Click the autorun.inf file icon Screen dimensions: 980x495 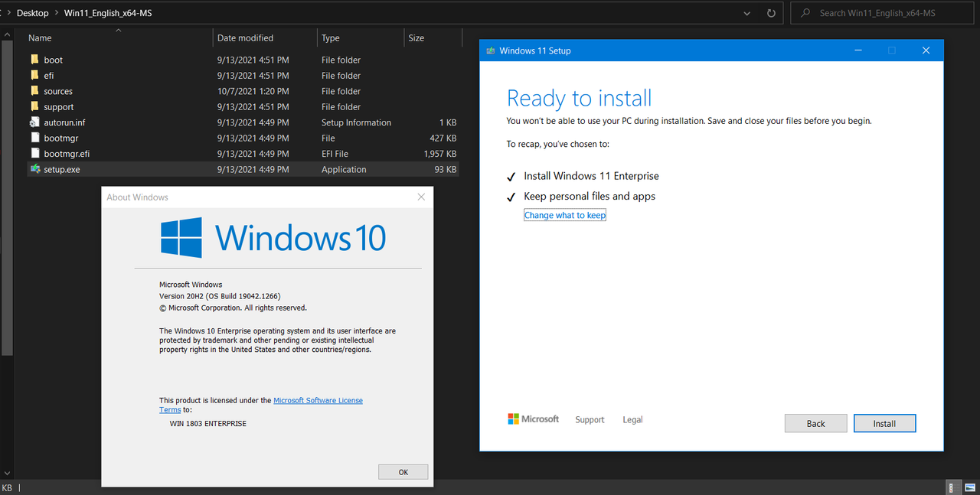click(x=35, y=122)
